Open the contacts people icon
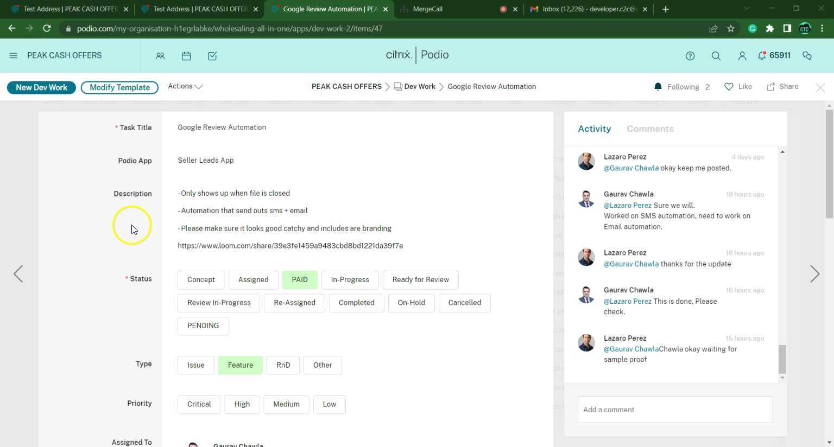 point(160,56)
